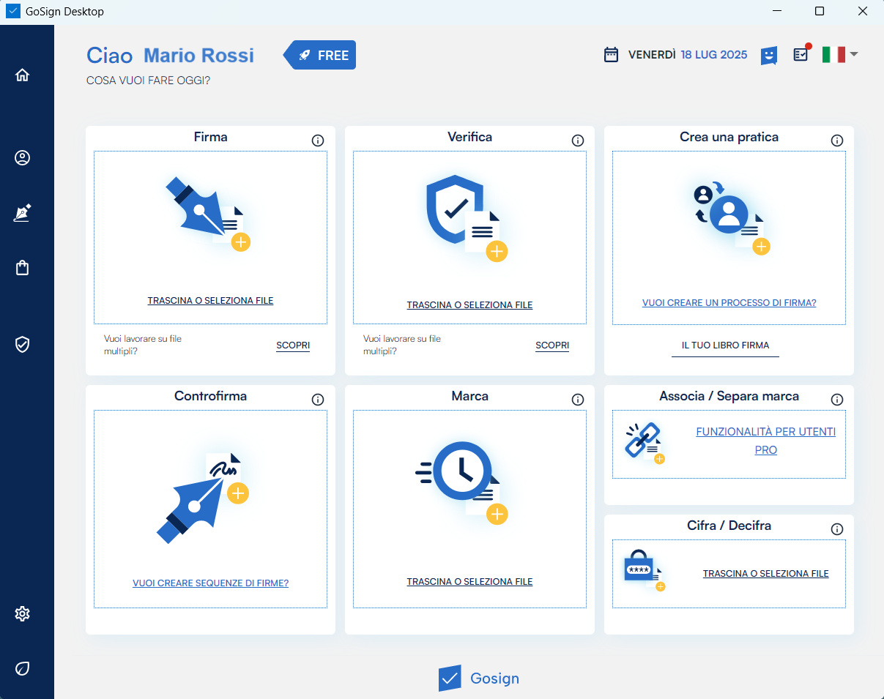Click the FREE plan badge button

321,55
